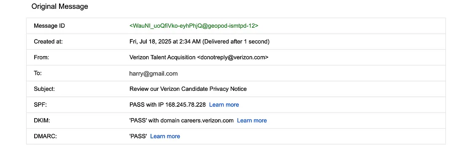Select the DMARC 'PASS' result text
464x153 pixels.
(138, 136)
